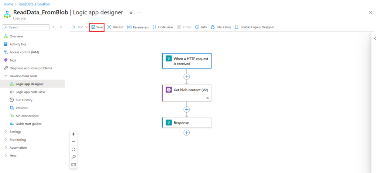Viewport: 378px width, 173px height.
Task: Add a step after the HTTP trigger
Action: 186,77
